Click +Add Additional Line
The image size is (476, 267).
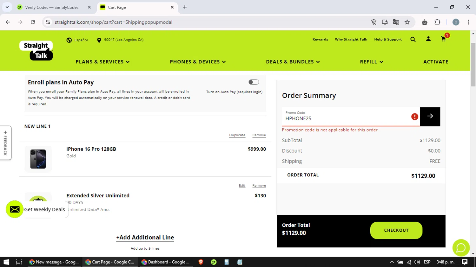tap(145, 238)
